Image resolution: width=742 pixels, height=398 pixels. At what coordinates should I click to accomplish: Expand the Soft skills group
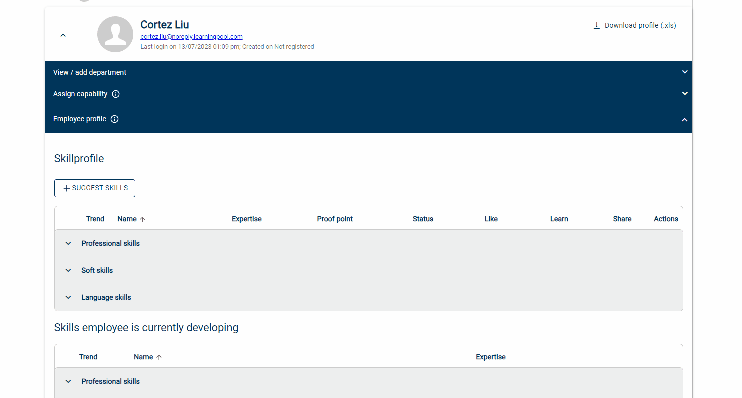(68, 271)
